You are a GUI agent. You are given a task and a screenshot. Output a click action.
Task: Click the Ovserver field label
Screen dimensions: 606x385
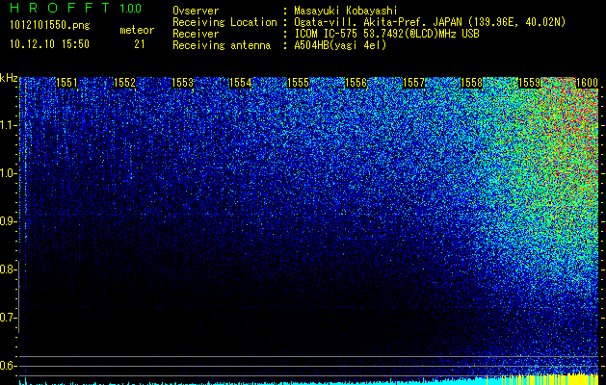click(196, 11)
